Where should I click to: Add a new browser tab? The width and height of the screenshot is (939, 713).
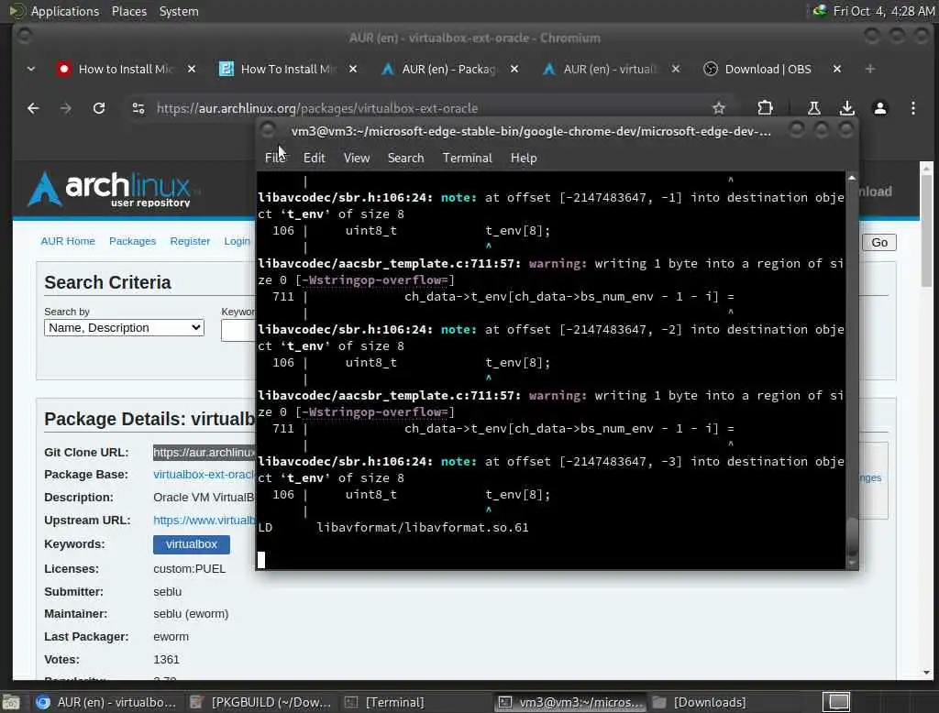point(870,69)
